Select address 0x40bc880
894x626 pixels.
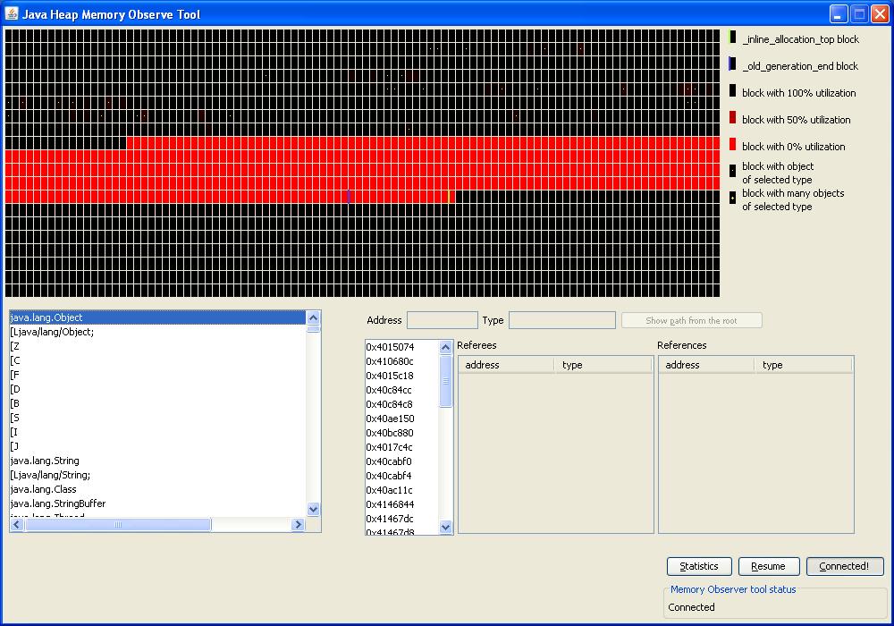click(402, 433)
